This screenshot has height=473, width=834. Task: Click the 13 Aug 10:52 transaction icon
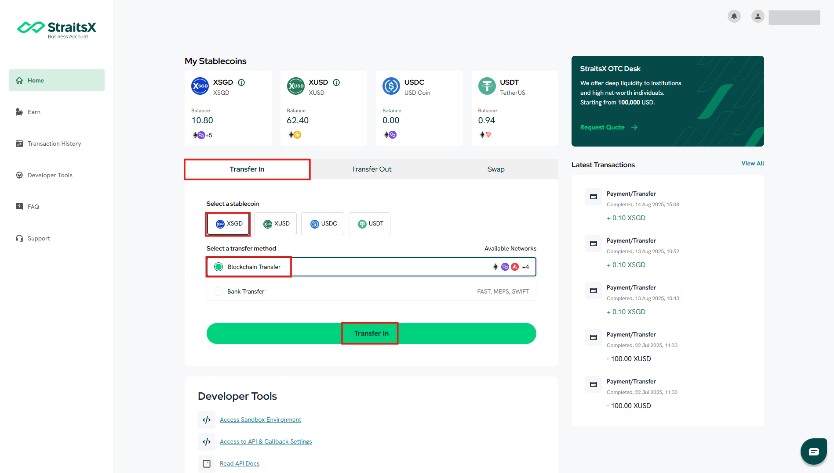tap(594, 244)
